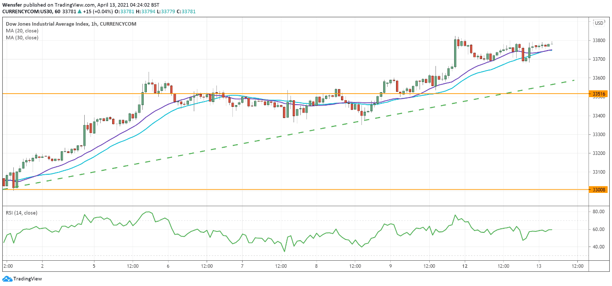Select the orange 33008 price label
The image size is (612, 286).
[x=599, y=190]
